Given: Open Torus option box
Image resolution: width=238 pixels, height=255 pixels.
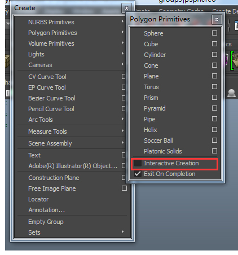Looking at the screenshot, I should pos(214,87).
